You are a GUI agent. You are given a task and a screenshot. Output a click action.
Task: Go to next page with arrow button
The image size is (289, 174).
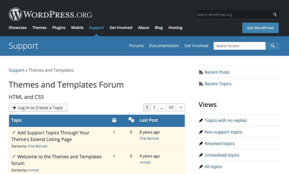point(180,108)
